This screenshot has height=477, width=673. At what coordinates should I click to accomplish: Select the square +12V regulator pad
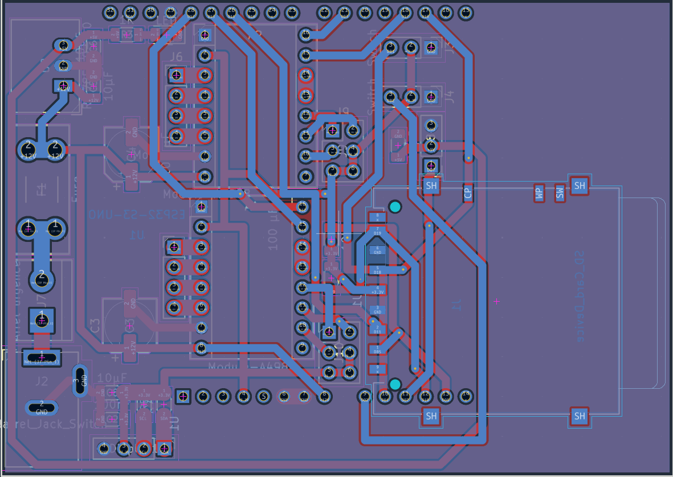click(x=63, y=86)
